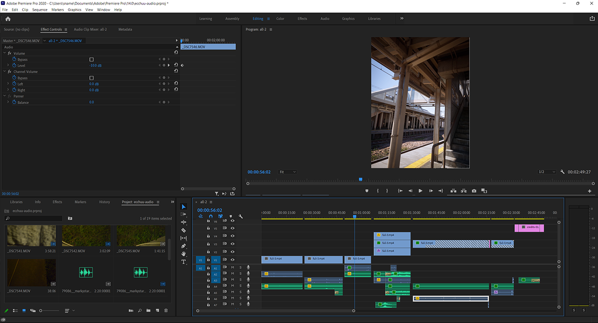Open timeline display settings wrench

[241, 217]
